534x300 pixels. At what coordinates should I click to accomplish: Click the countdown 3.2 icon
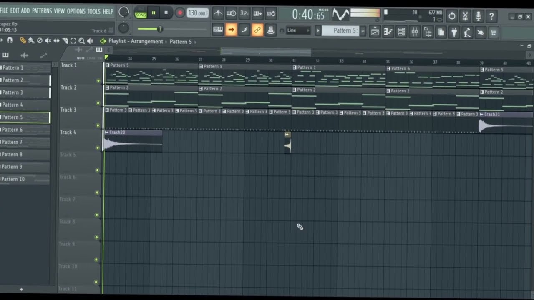(244, 13)
